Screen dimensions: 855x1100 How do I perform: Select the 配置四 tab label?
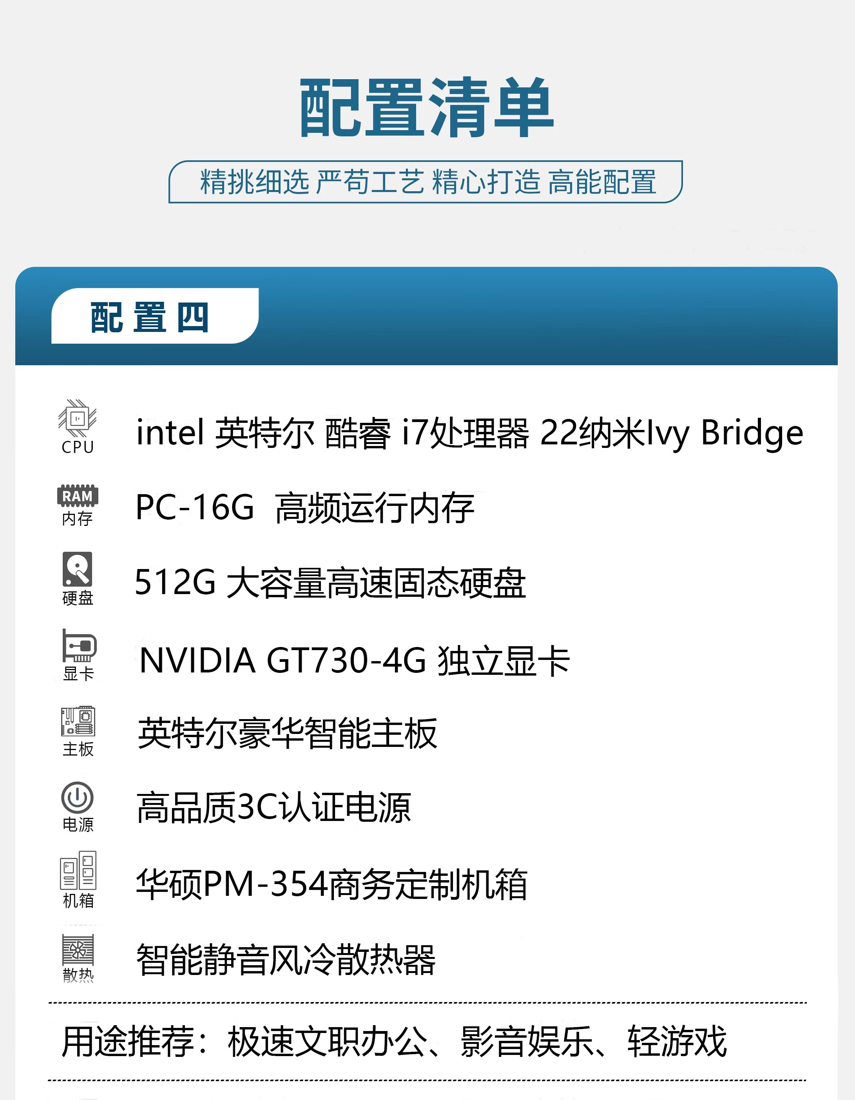tap(150, 317)
